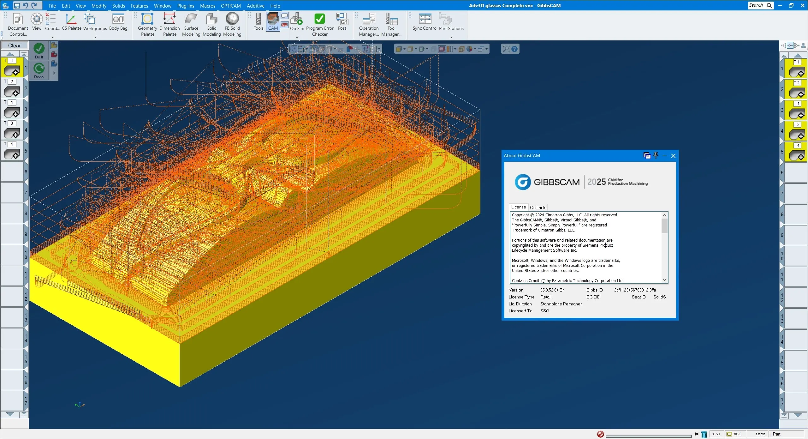Select operation tile T2 in right list

[x=796, y=89]
